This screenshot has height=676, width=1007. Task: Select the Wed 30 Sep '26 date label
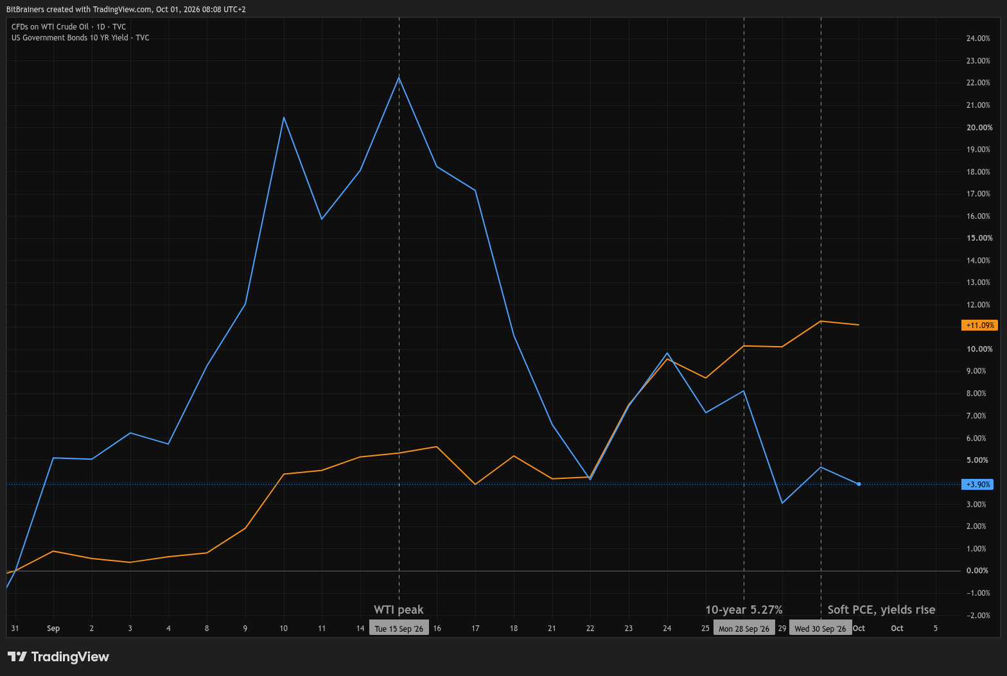[x=820, y=628]
